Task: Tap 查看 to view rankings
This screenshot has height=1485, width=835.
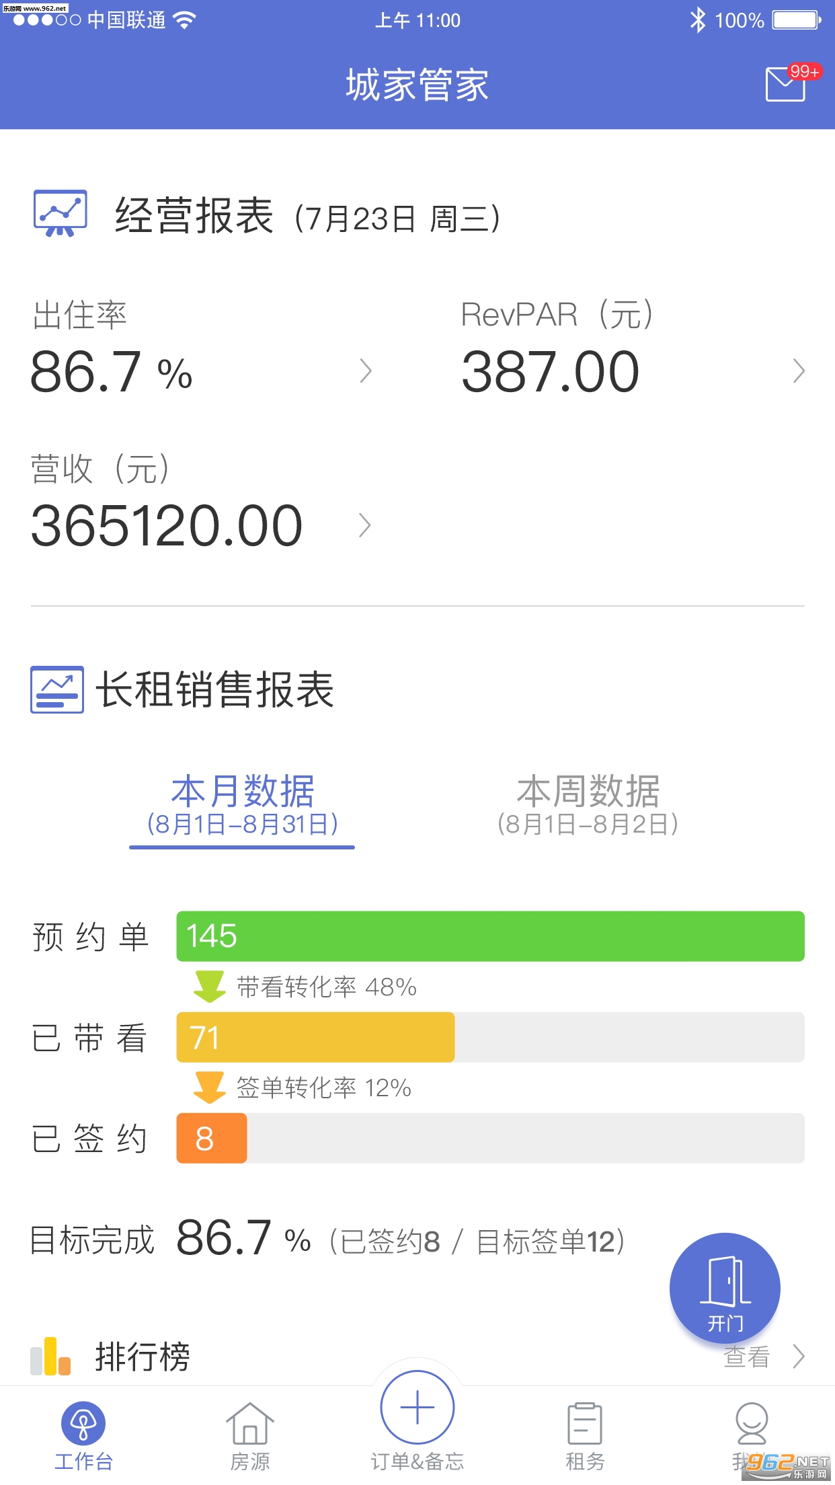Action: tap(764, 1357)
